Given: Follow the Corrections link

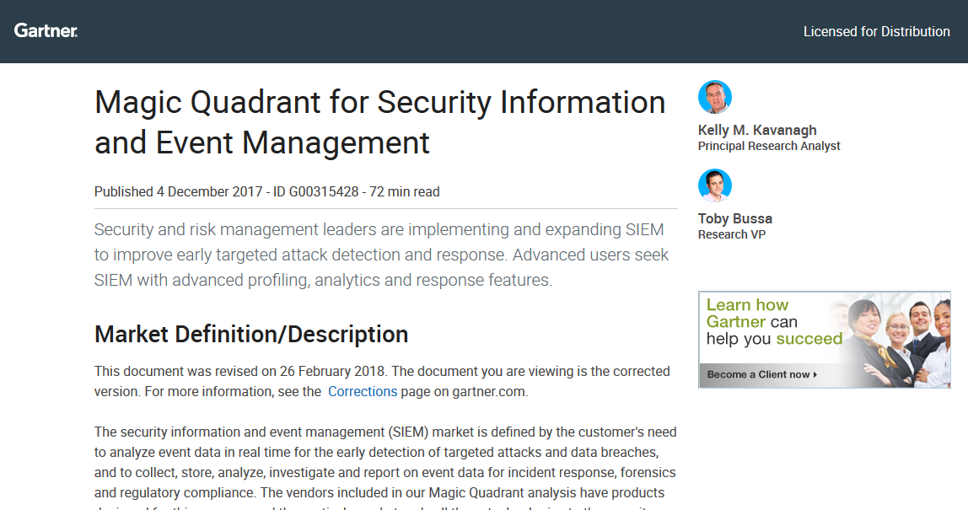Looking at the screenshot, I should [x=363, y=391].
